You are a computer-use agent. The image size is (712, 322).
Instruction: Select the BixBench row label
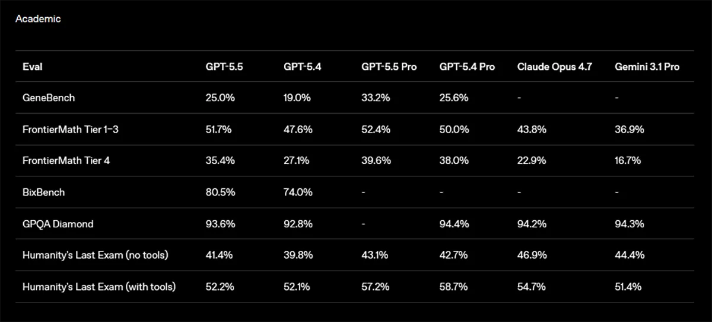click(44, 192)
